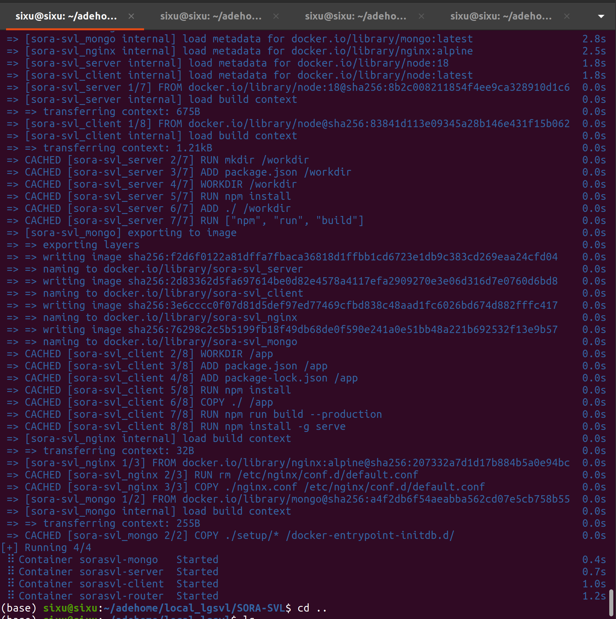Select the currently active first terminal tab
This screenshot has height=619, width=616.
tap(66, 16)
